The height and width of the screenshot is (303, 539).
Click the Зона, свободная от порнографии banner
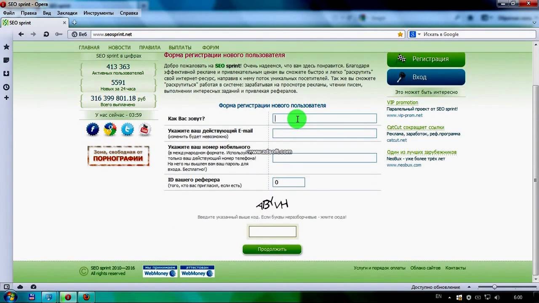coord(118,156)
